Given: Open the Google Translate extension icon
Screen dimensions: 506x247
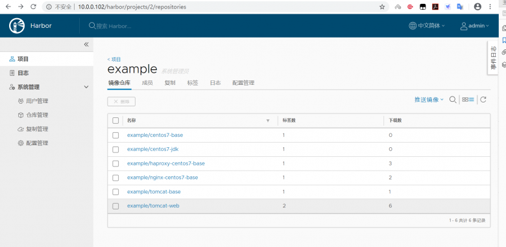Looking at the screenshot, I should pyautogui.click(x=460, y=6).
